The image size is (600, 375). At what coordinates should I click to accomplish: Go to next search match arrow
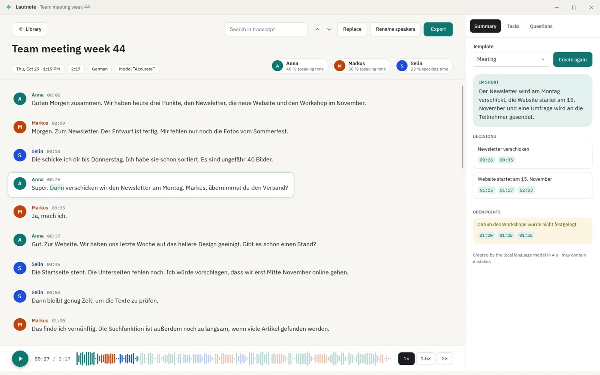pyautogui.click(x=329, y=29)
